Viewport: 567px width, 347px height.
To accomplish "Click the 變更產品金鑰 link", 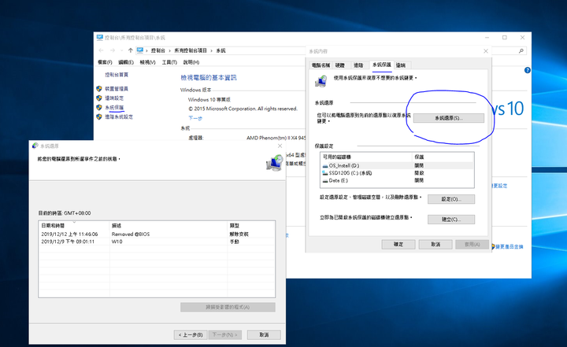I will click(x=510, y=246).
